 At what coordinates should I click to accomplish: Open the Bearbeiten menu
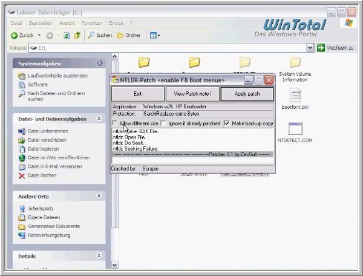[41, 23]
